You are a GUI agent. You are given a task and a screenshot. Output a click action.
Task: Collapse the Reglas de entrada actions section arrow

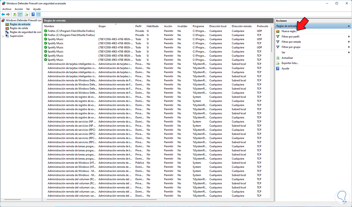(x=348, y=26)
